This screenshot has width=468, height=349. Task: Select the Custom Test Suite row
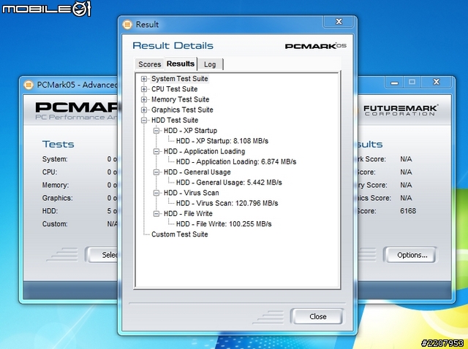tap(179, 234)
